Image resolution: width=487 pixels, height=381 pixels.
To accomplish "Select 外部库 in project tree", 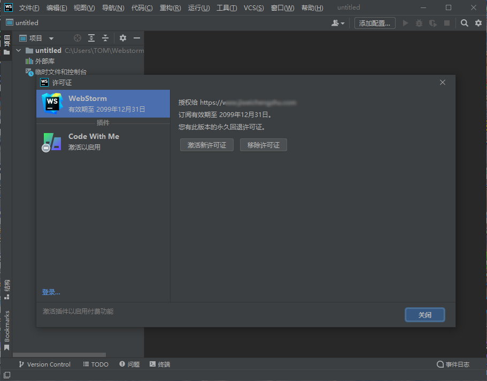I will coord(40,61).
